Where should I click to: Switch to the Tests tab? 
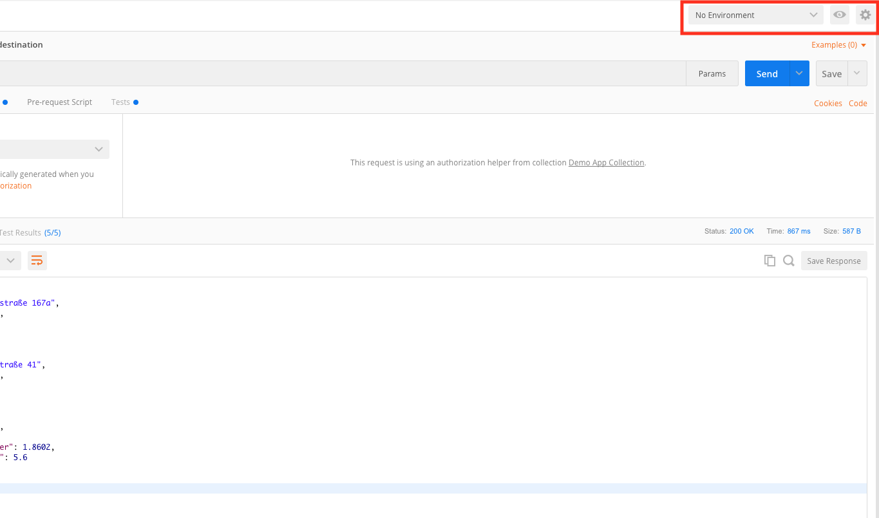click(x=121, y=102)
